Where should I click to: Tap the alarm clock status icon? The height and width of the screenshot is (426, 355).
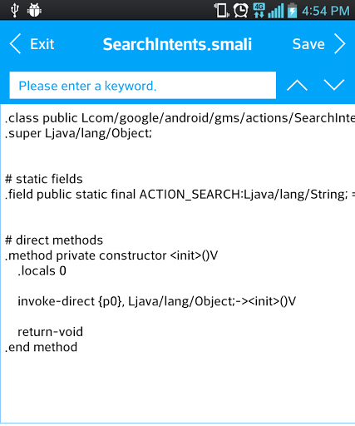point(240,11)
